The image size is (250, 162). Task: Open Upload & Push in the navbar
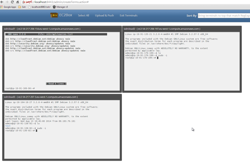104,15
